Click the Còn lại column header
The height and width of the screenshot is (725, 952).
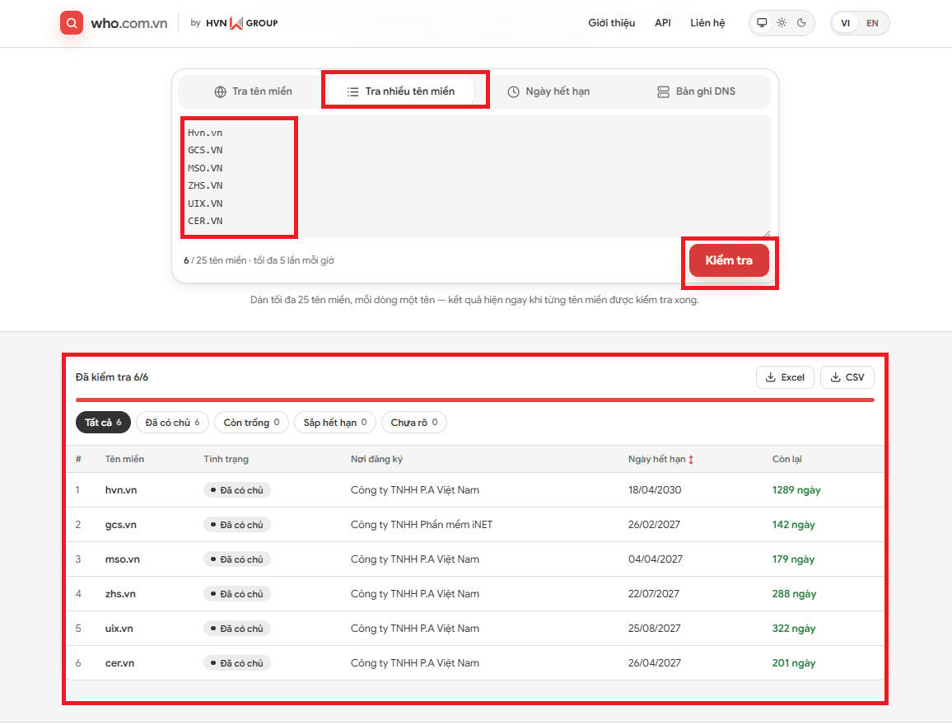click(x=786, y=459)
